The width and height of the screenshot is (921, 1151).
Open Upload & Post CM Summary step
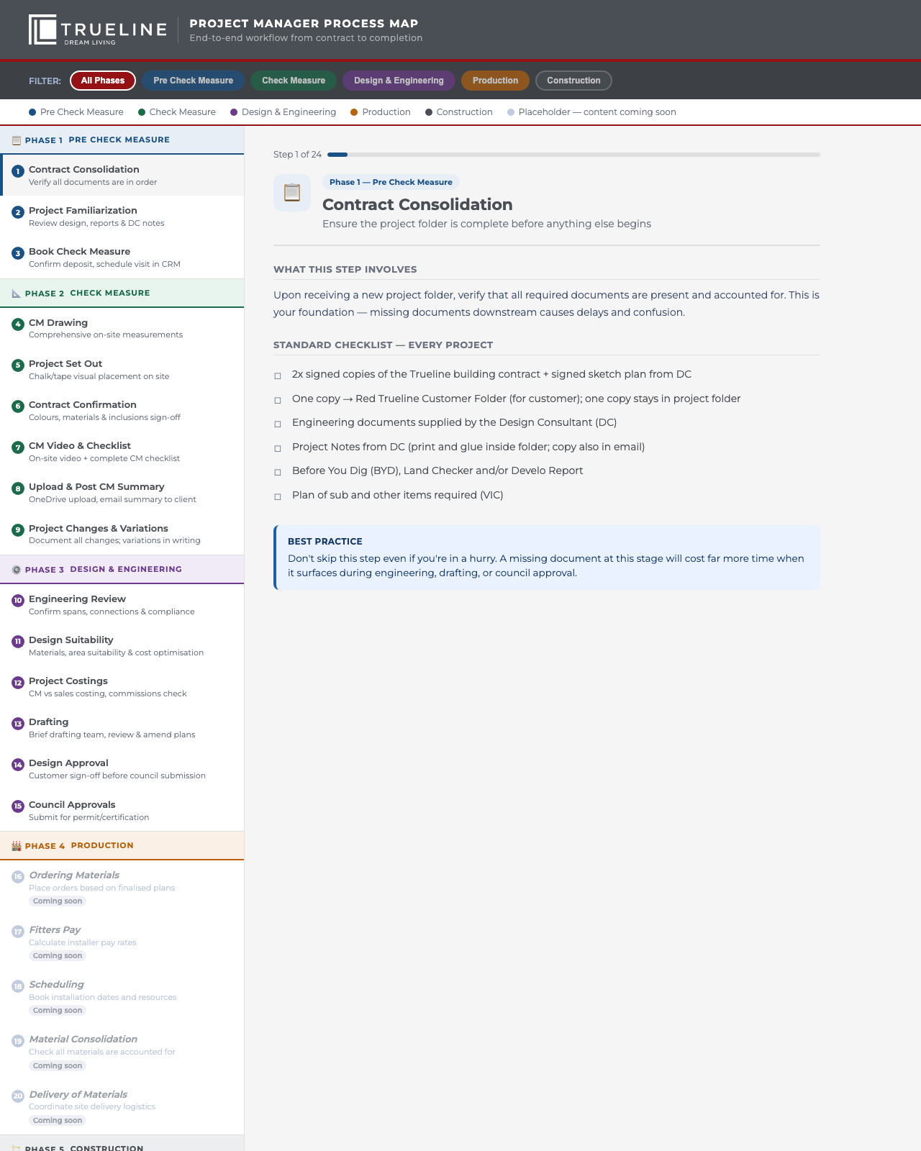[x=122, y=493]
